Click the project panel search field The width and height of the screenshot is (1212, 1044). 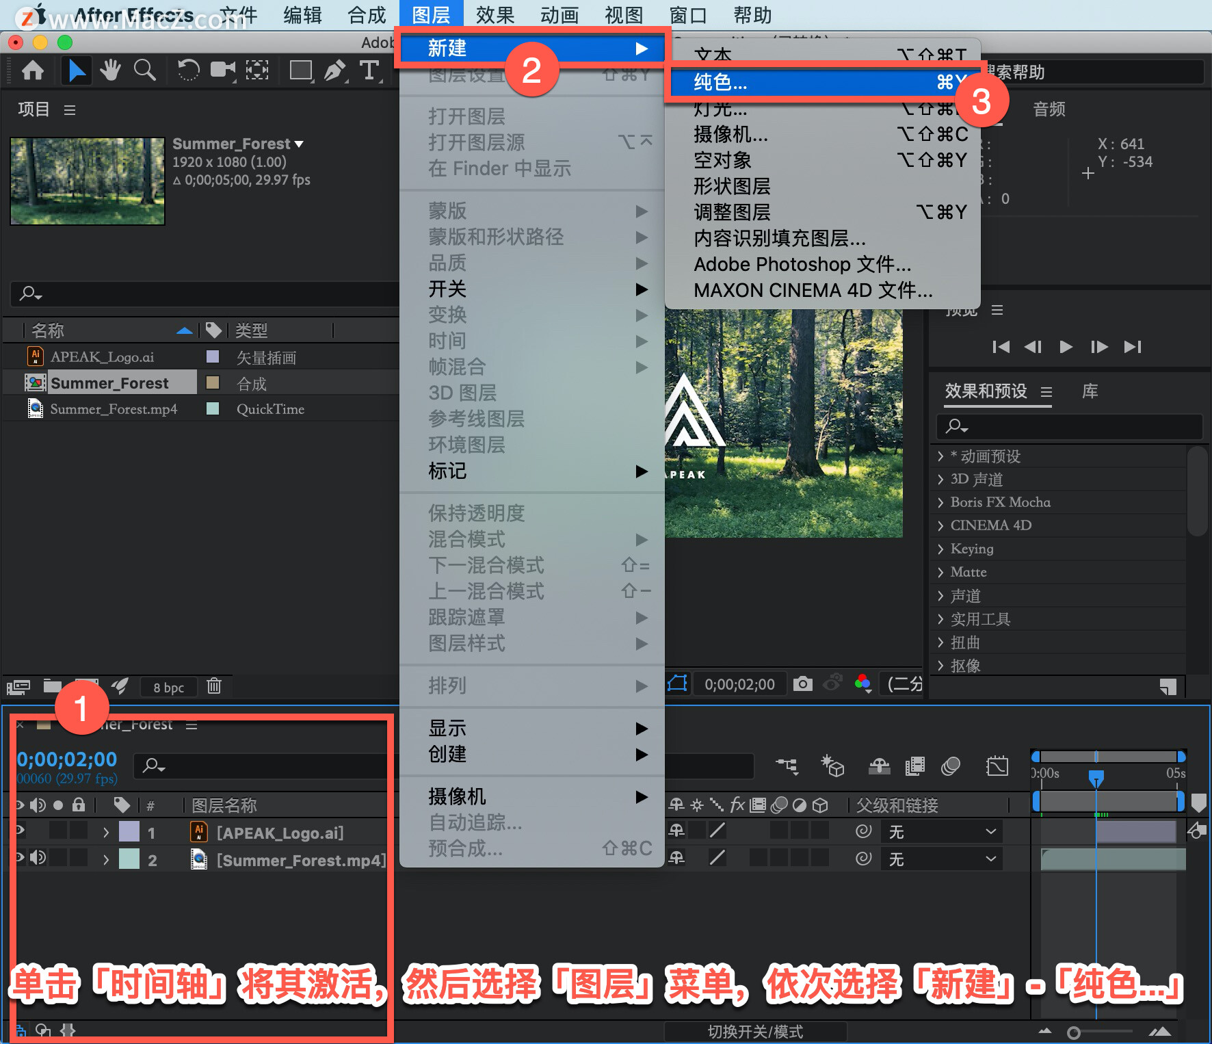[x=205, y=294]
